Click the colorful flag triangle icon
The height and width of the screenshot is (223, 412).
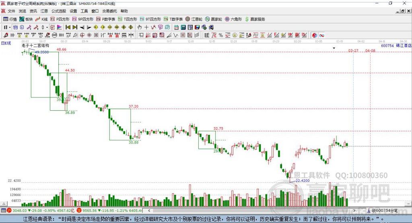60,27
